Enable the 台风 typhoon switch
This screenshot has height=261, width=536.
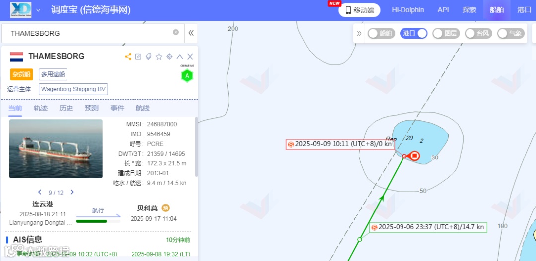(x=478, y=33)
